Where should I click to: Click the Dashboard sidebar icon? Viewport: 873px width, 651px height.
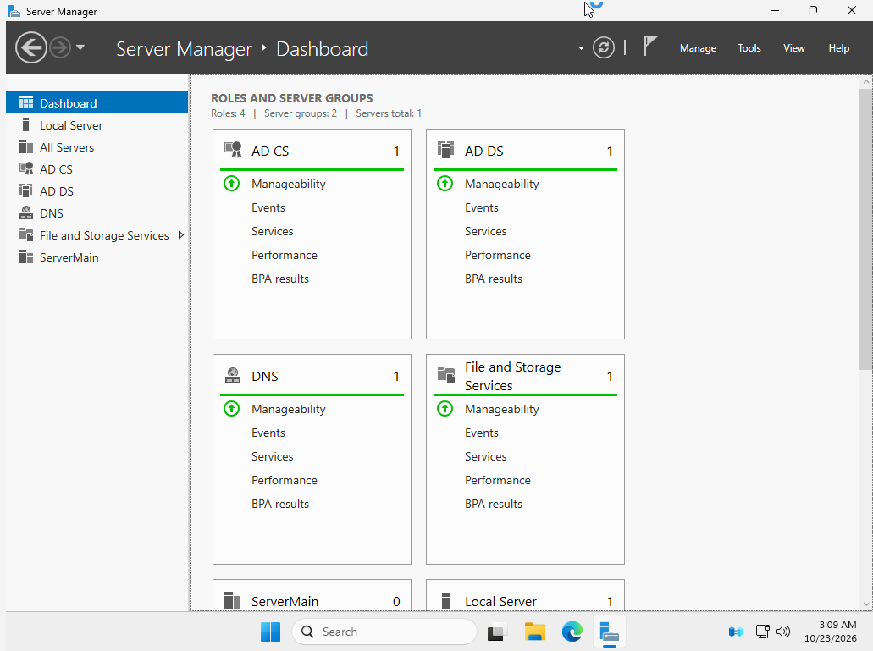coord(26,102)
